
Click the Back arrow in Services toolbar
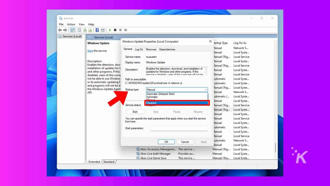pos(60,30)
